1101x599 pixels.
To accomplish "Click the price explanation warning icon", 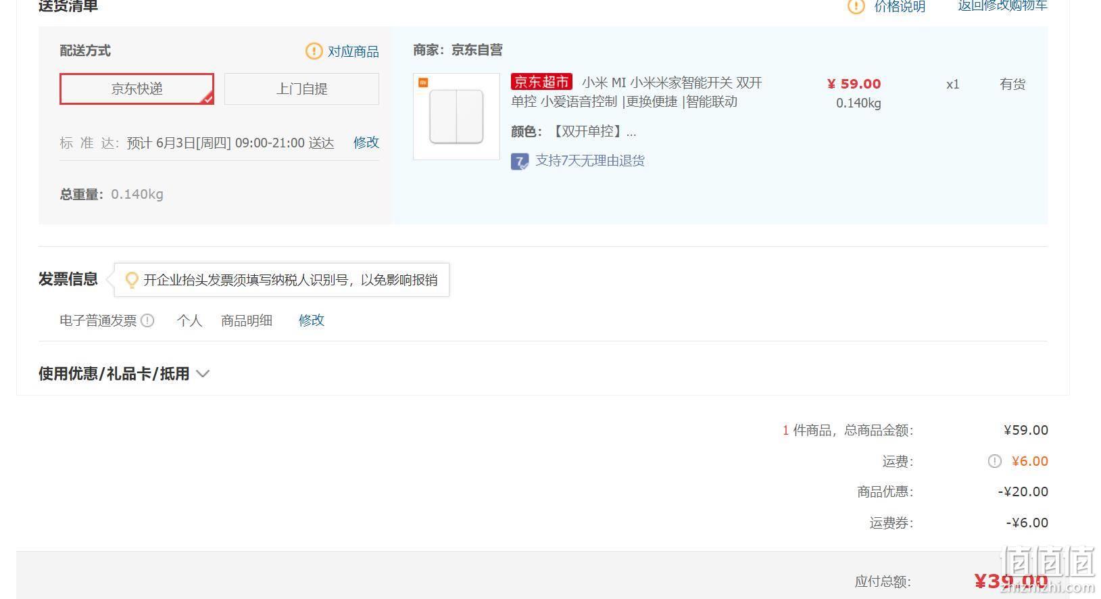I will point(856,7).
